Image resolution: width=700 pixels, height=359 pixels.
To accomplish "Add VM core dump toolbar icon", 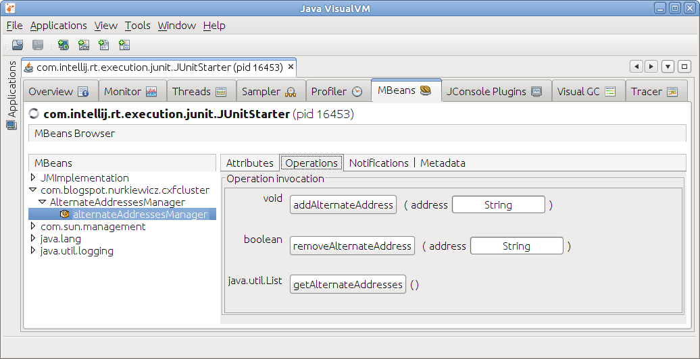I will click(x=104, y=45).
